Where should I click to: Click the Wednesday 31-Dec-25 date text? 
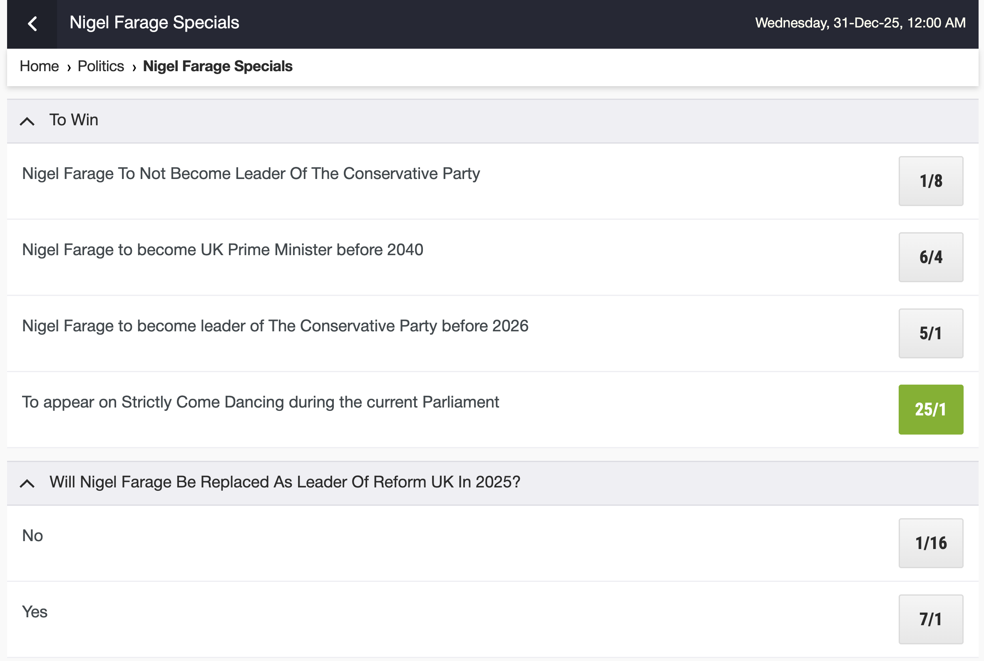860,23
